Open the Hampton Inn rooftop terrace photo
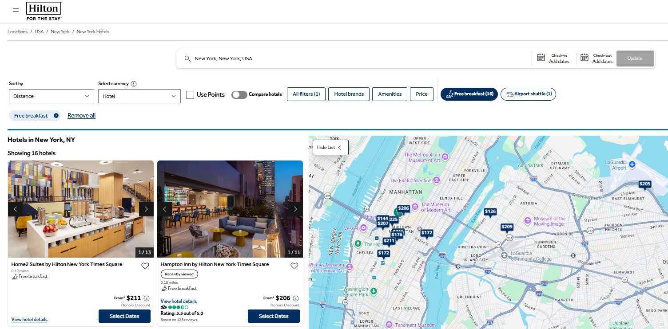 pyautogui.click(x=230, y=209)
